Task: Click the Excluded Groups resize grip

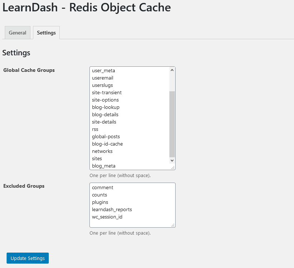Action: (173, 225)
